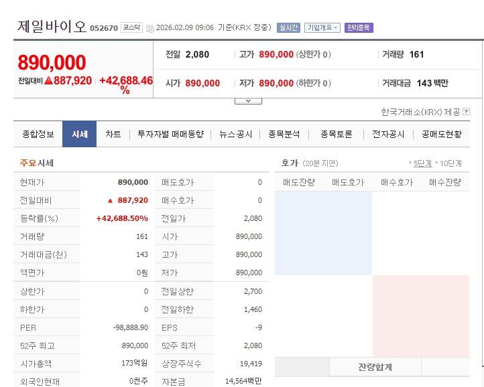Image resolution: width=484 pixels, height=387 pixels.
Task: Select the 시세 tab
Action: (x=79, y=135)
